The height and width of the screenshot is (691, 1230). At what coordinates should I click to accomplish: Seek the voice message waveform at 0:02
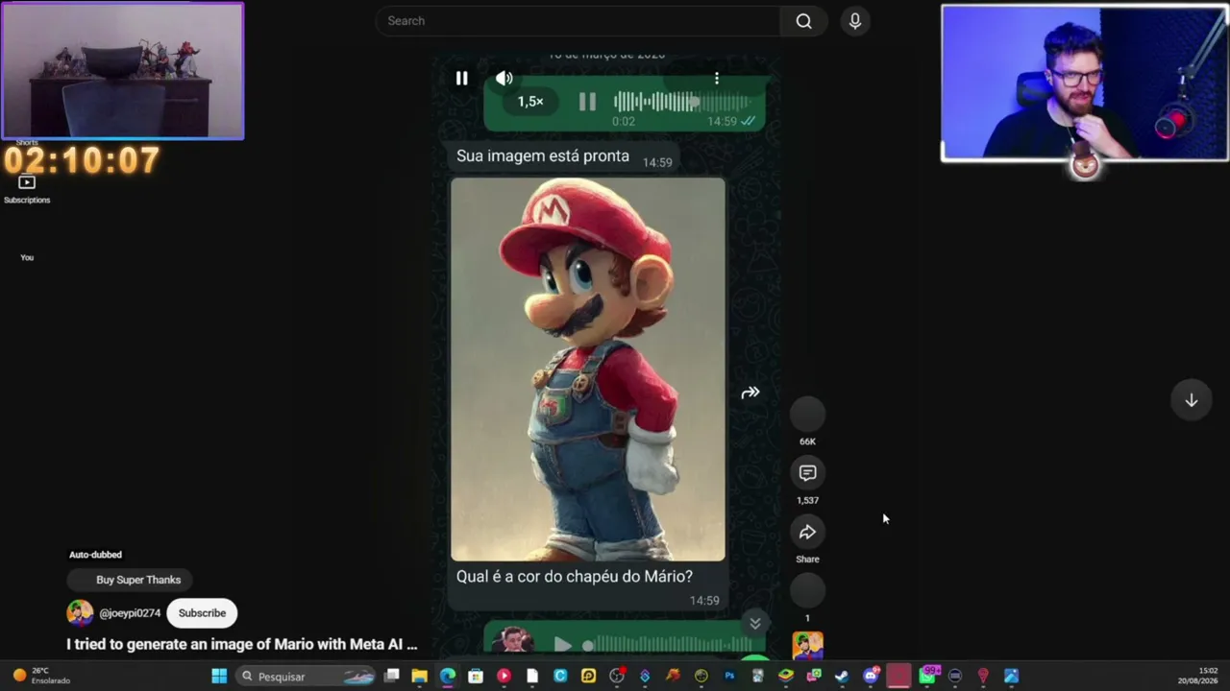681,102
